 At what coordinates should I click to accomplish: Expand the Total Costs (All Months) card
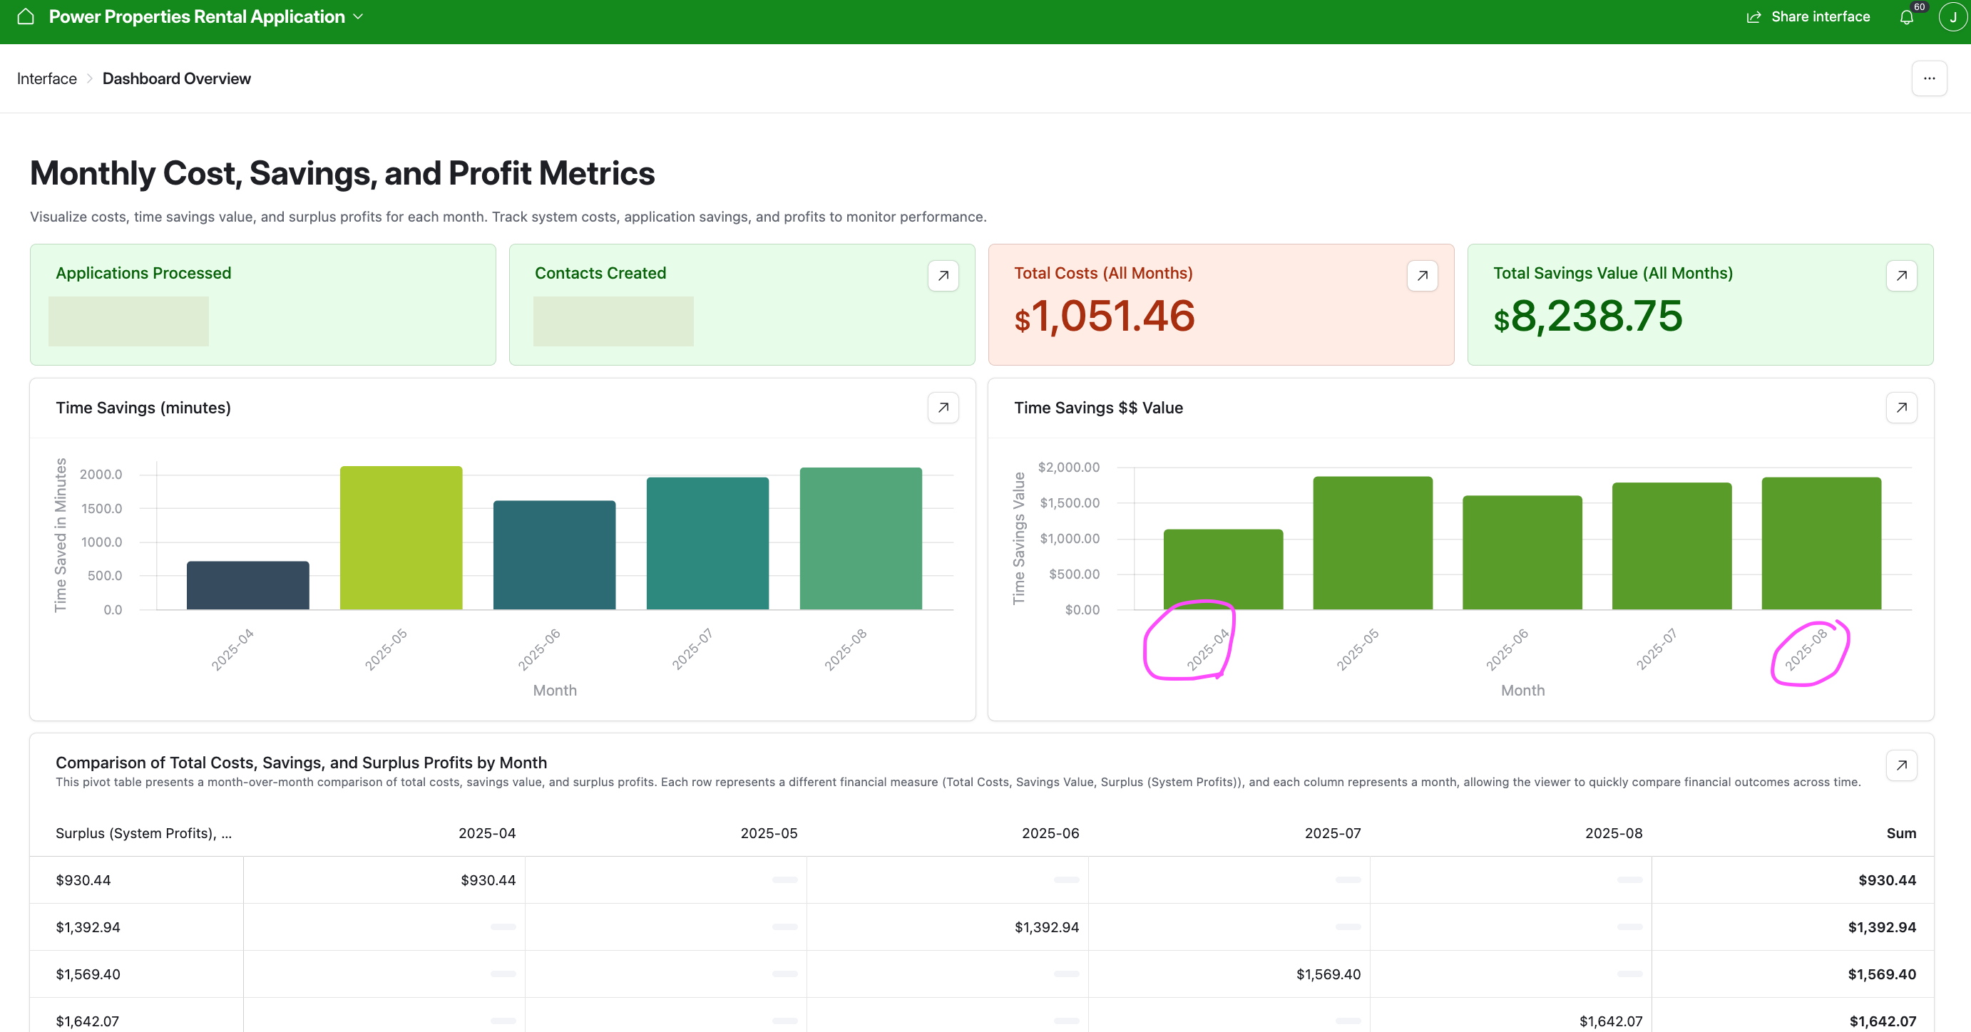click(x=1422, y=276)
